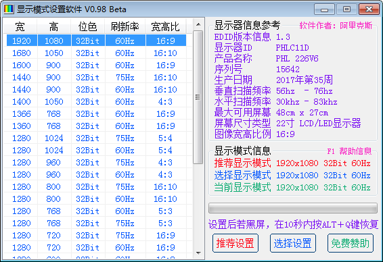Select the 1440 x 900 75Hz row
The width and height of the screenshot is (383, 262).
pyautogui.click(x=97, y=77)
